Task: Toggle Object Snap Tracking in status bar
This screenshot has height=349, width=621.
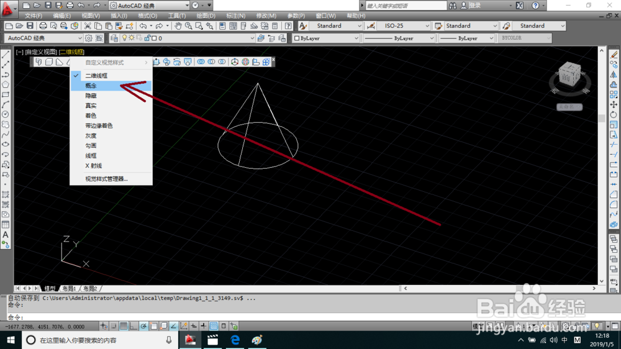Action: [173, 326]
